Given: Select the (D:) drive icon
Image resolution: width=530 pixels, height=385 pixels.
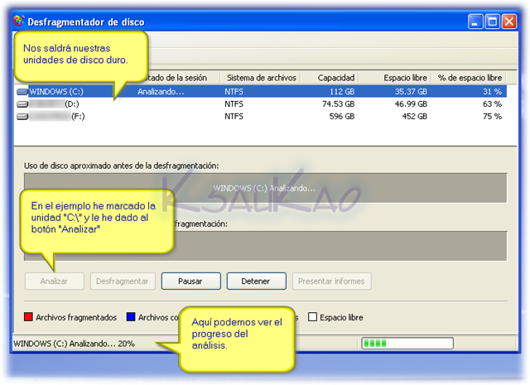Looking at the screenshot, I should pos(22,104).
